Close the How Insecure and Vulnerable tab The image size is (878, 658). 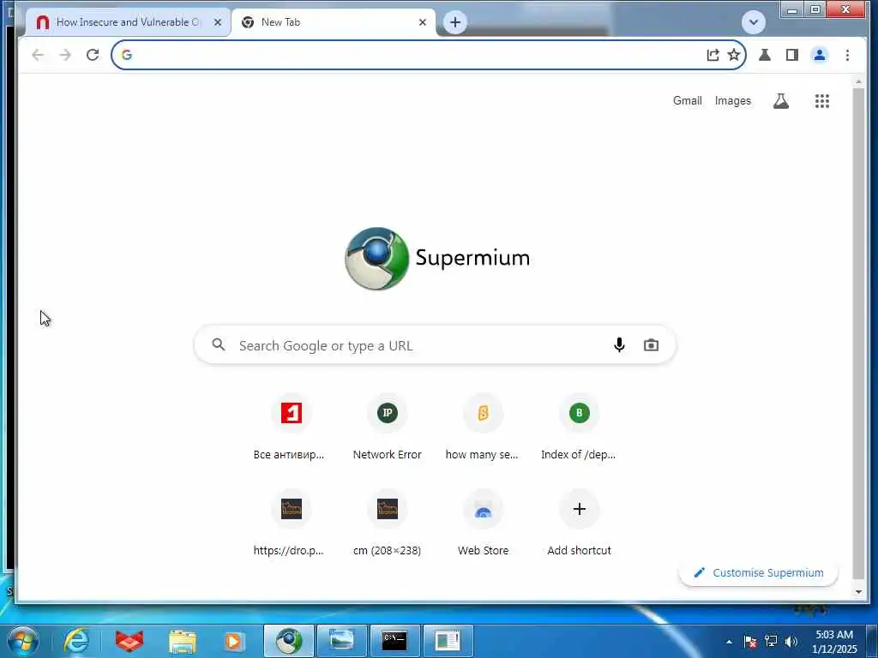click(218, 22)
